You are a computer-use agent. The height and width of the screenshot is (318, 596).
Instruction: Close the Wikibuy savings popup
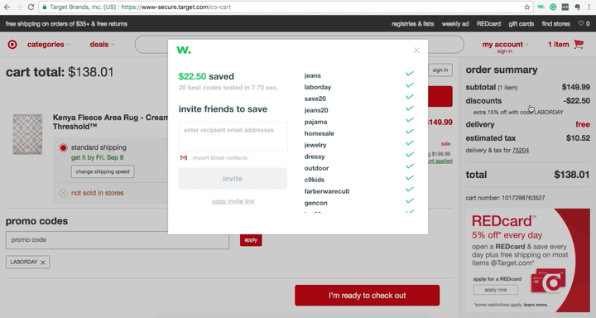pos(416,51)
